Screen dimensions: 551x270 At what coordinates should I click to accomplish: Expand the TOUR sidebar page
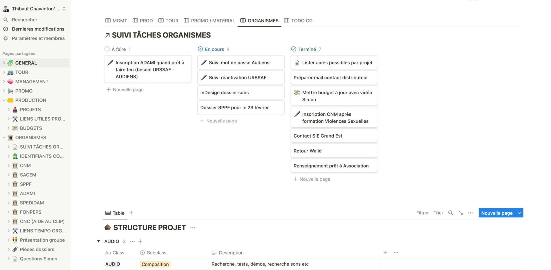[x=4, y=72]
